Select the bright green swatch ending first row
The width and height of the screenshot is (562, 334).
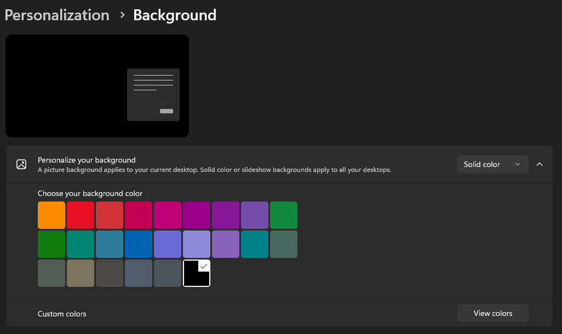(x=284, y=215)
